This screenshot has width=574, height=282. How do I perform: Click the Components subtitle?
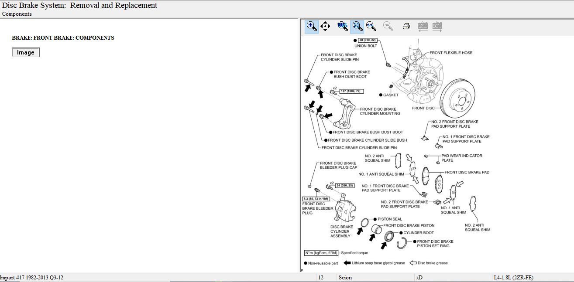tap(17, 14)
